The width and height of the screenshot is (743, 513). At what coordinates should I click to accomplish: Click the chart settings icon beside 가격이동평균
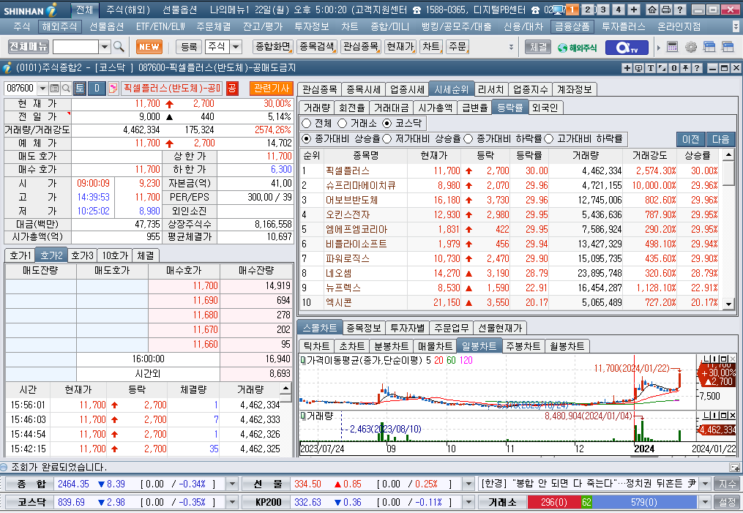[x=303, y=360]
